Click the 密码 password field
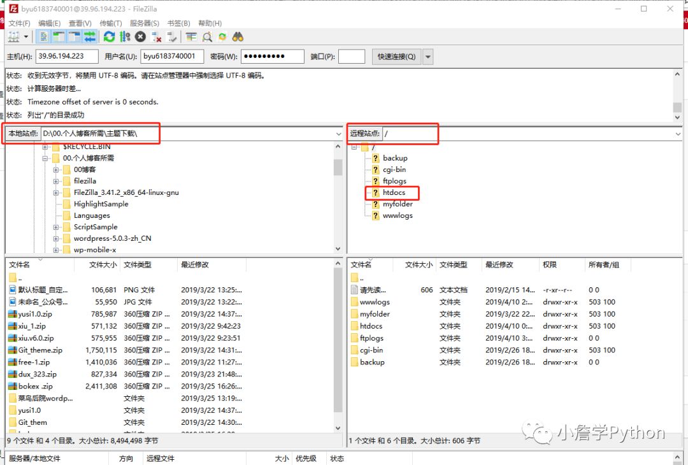Screen dimensions: 688x465 273,56
